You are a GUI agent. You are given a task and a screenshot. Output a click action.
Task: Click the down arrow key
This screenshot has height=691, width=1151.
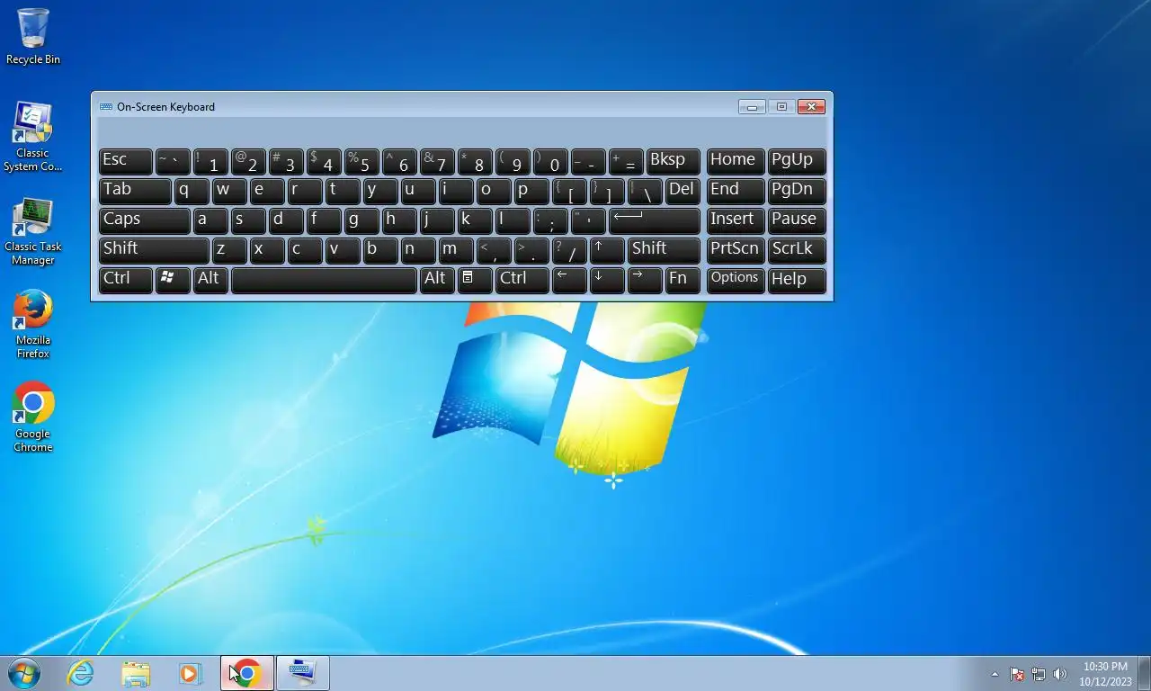pyautogui.click(x=607, y=280)
